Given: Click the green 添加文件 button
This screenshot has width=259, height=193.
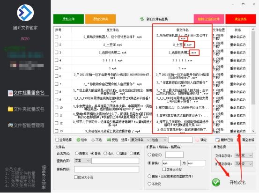Looking at the screenshot, I should 68,19.
